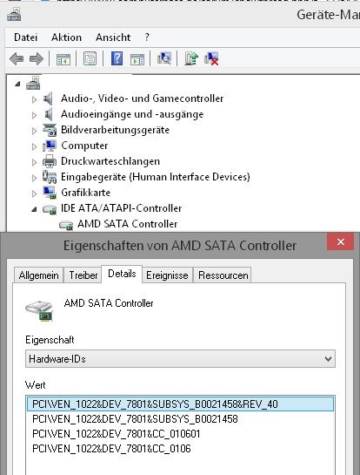Open the ? help menu

coord(147,37)
